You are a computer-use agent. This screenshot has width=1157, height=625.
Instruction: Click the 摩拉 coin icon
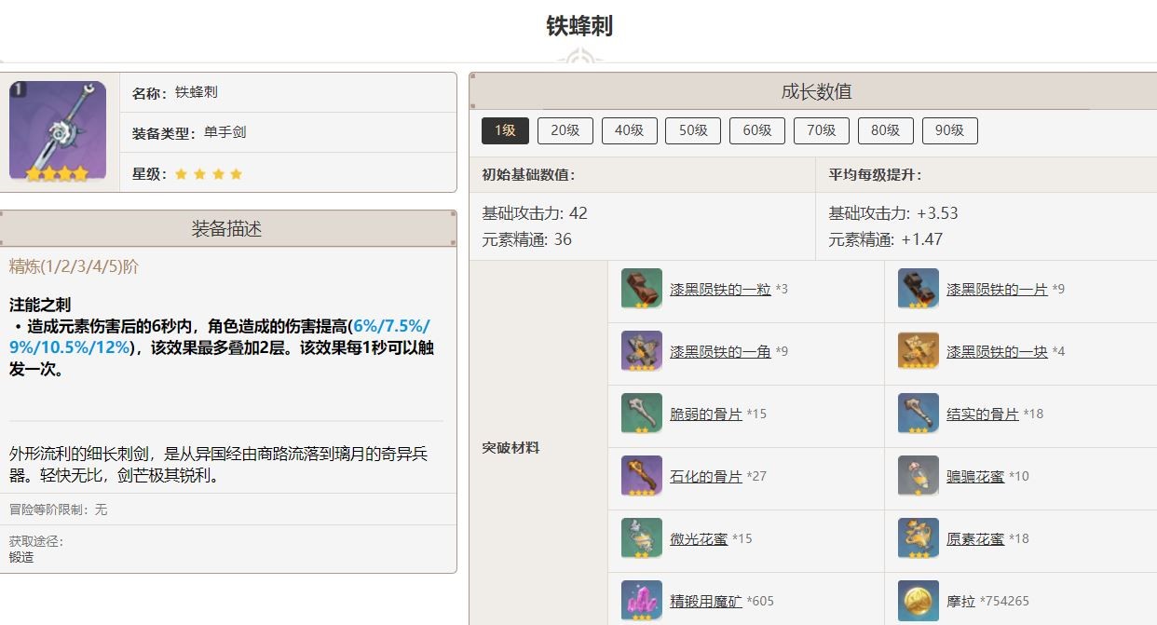coord(919,601)
